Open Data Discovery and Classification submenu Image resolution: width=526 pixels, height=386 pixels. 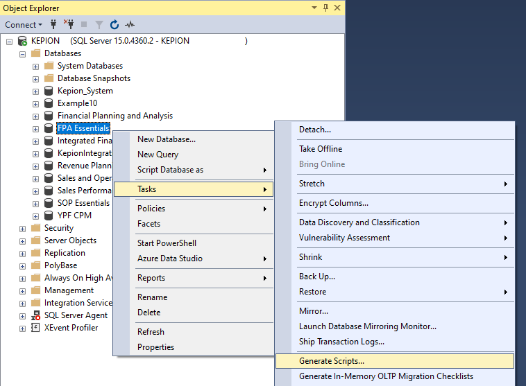tap(395, 222)
